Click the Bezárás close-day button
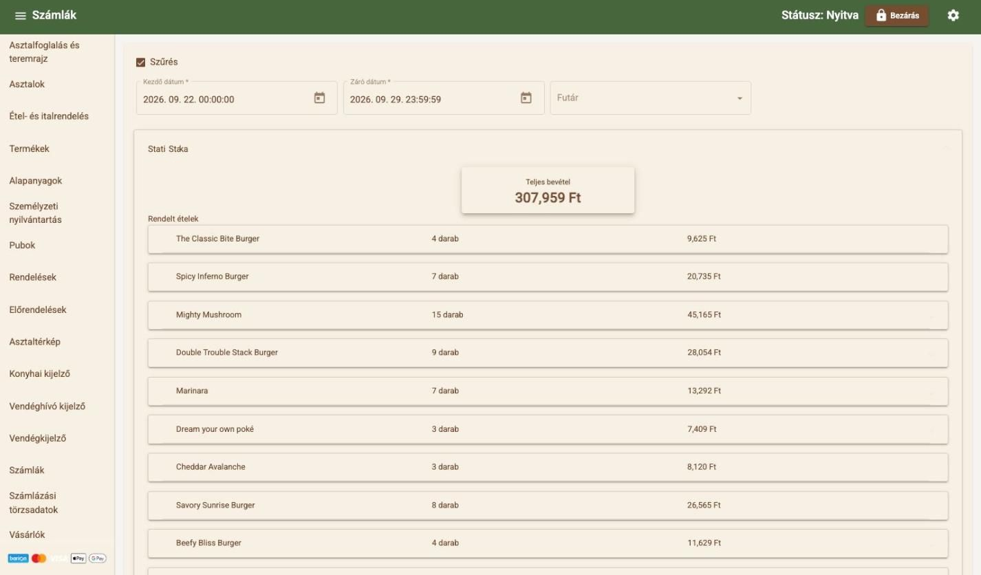The width and height of the screenshot is (981, 575). 896,16
